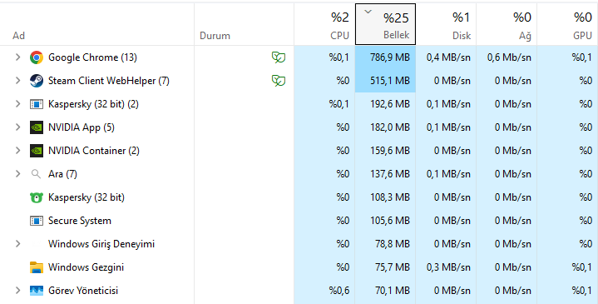Click the 515,1 MB memory cell
598x304 pixels.
pyautogui.click(x=385, y=81)
